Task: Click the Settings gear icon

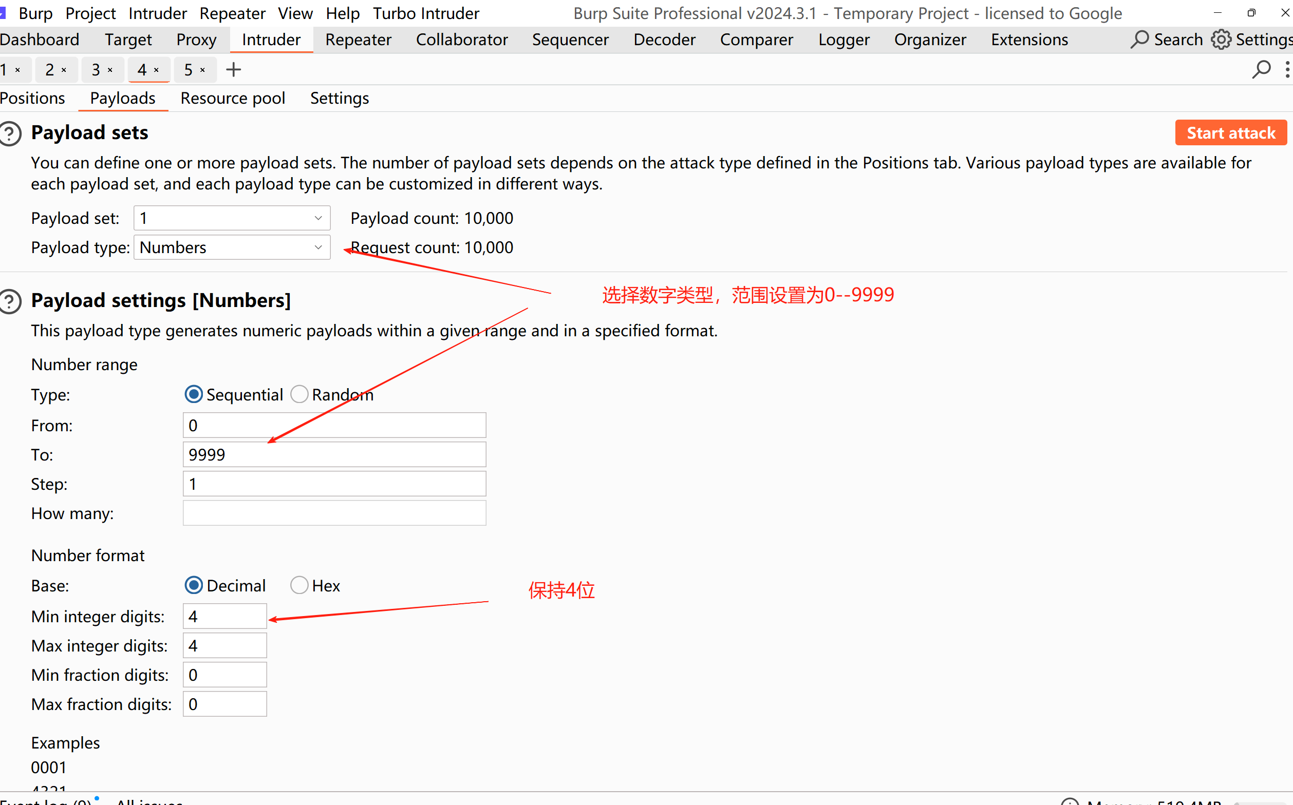Action: (x=1221, y=40)
